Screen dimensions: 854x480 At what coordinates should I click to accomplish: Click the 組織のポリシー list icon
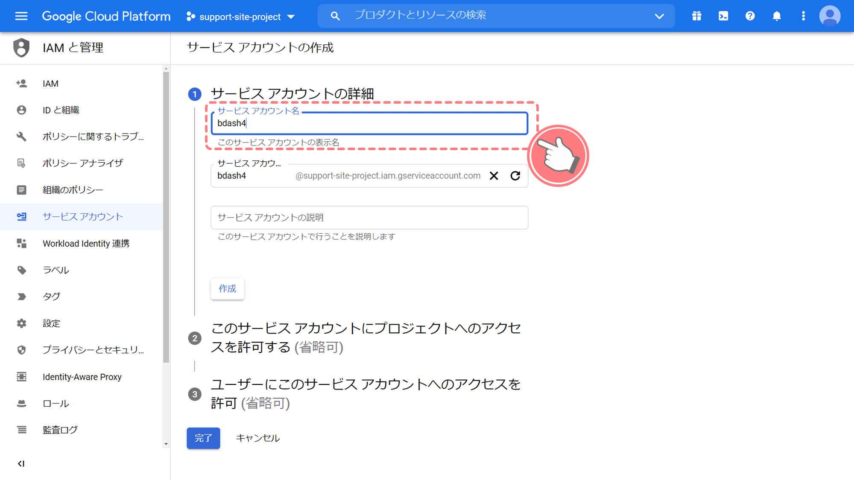pyautogui.click(x=21, y=190)
